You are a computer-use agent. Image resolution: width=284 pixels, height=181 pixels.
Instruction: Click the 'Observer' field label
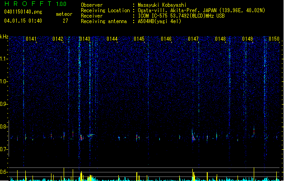(92, 5)
